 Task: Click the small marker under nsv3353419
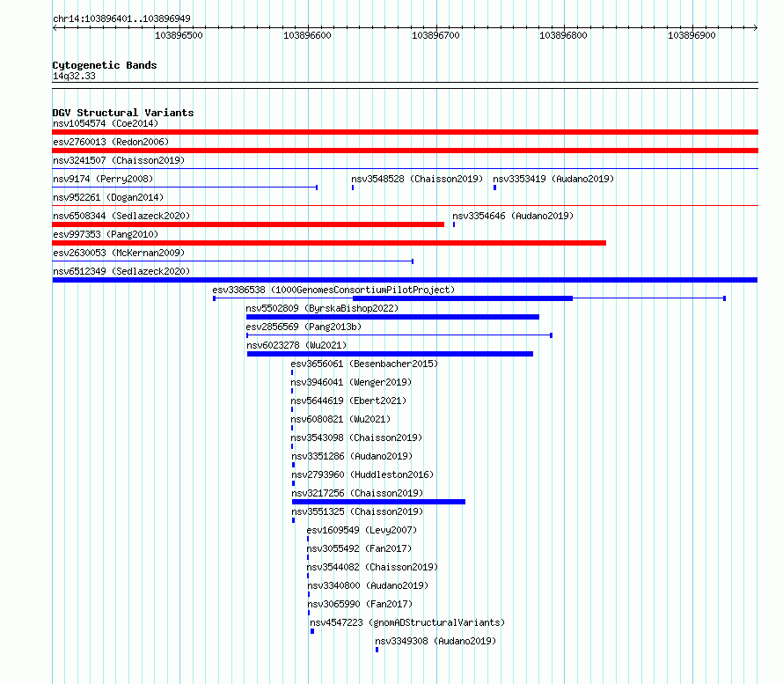(x=494, y=188)
